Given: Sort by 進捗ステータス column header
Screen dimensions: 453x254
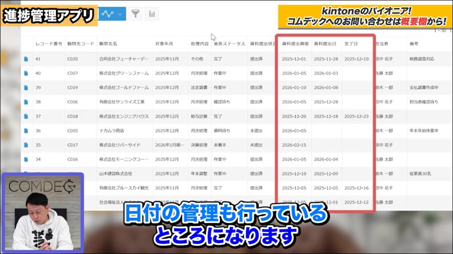Looking at the screenshot, I should pos(229,44).
